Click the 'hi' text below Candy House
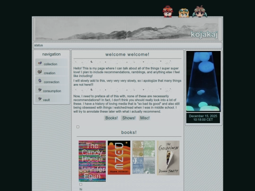This screenshot has height=191, width=255. [81, 189]
